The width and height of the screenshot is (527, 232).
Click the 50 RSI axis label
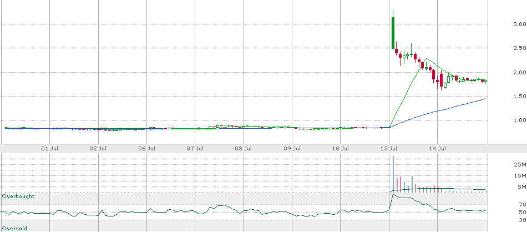pos(523,212)
